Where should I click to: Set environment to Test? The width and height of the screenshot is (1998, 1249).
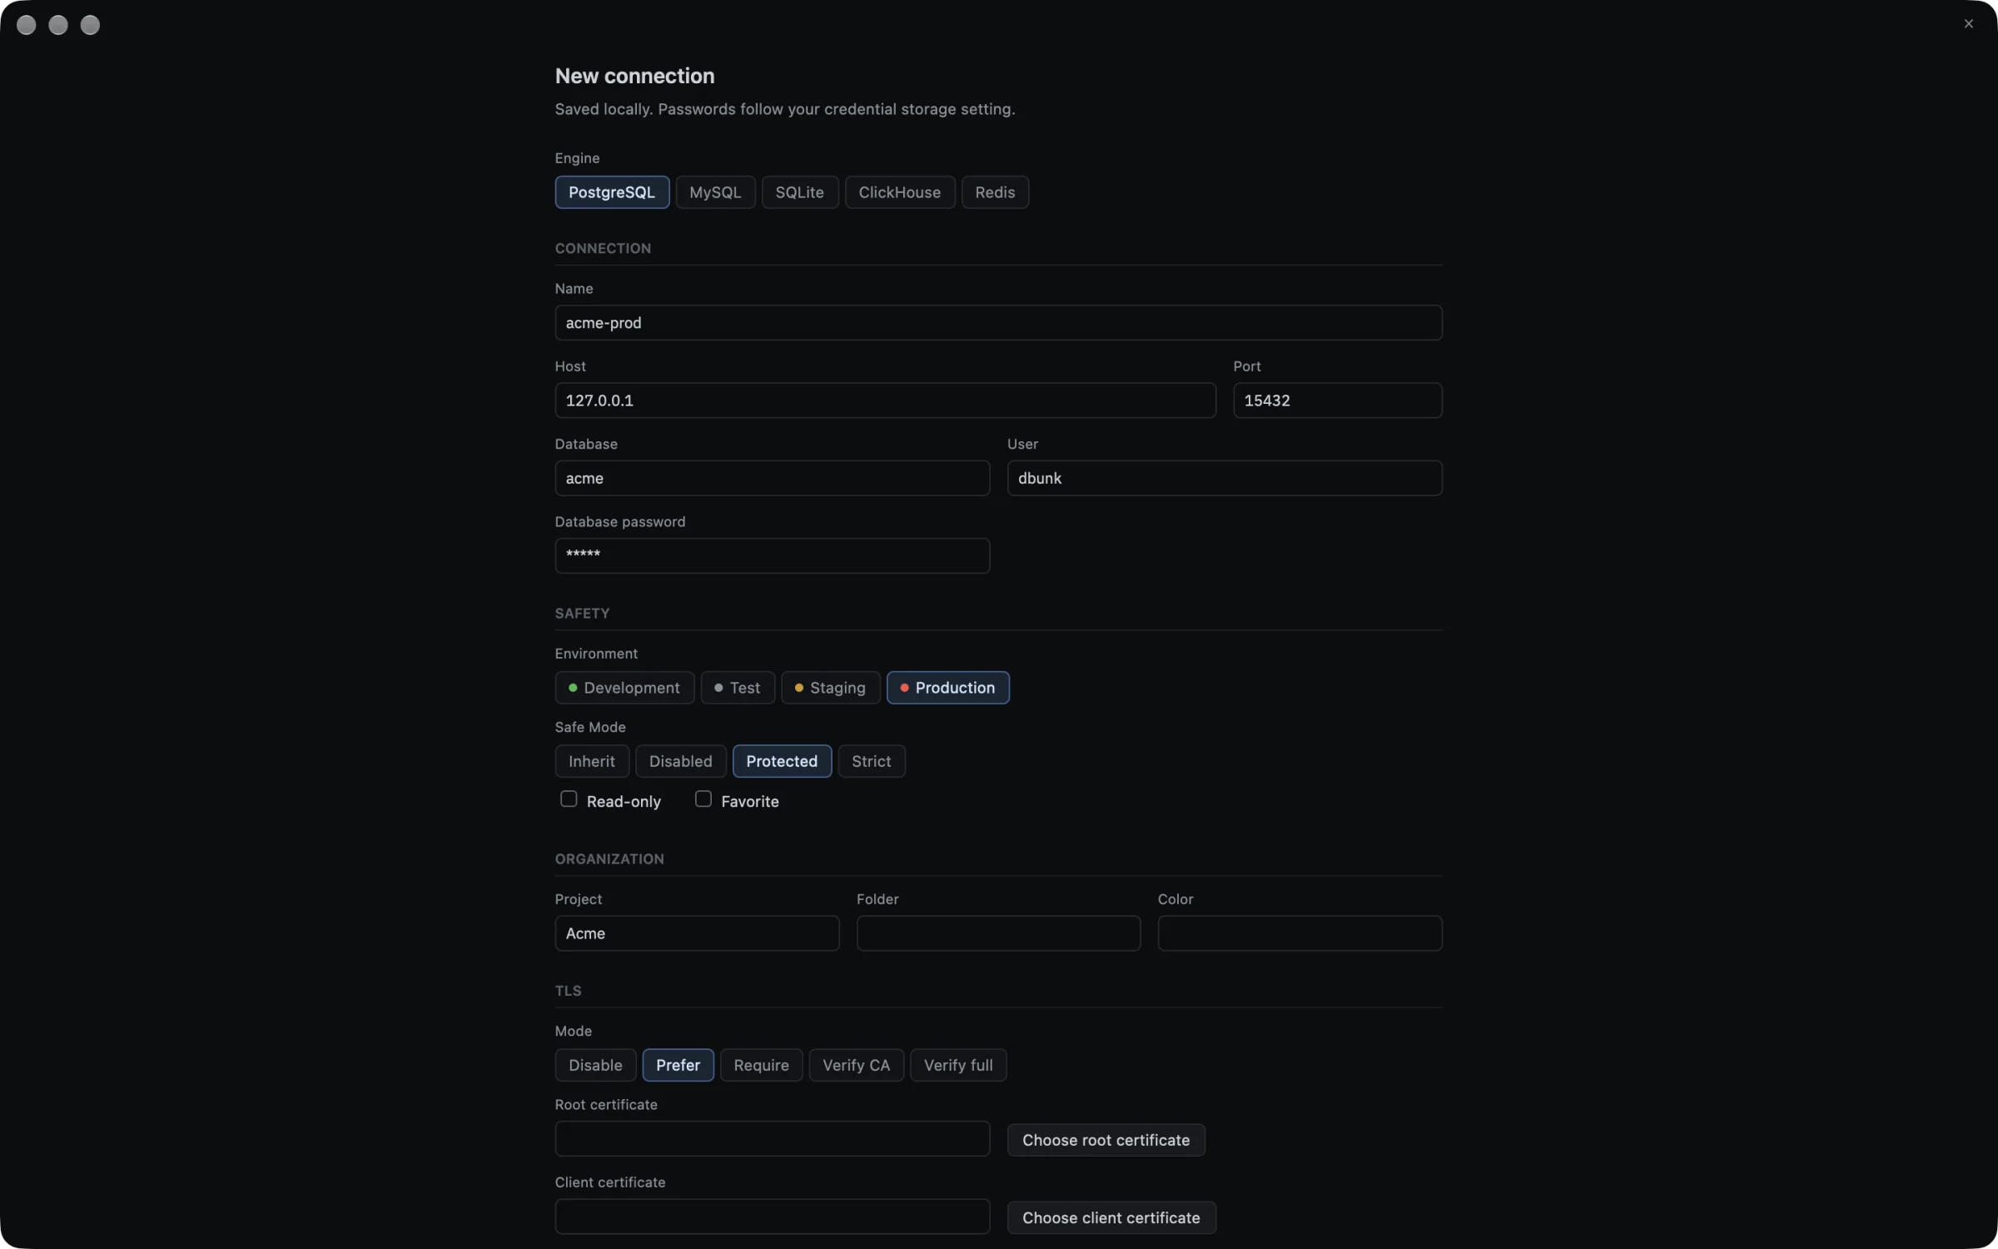(x=738, y=688)
